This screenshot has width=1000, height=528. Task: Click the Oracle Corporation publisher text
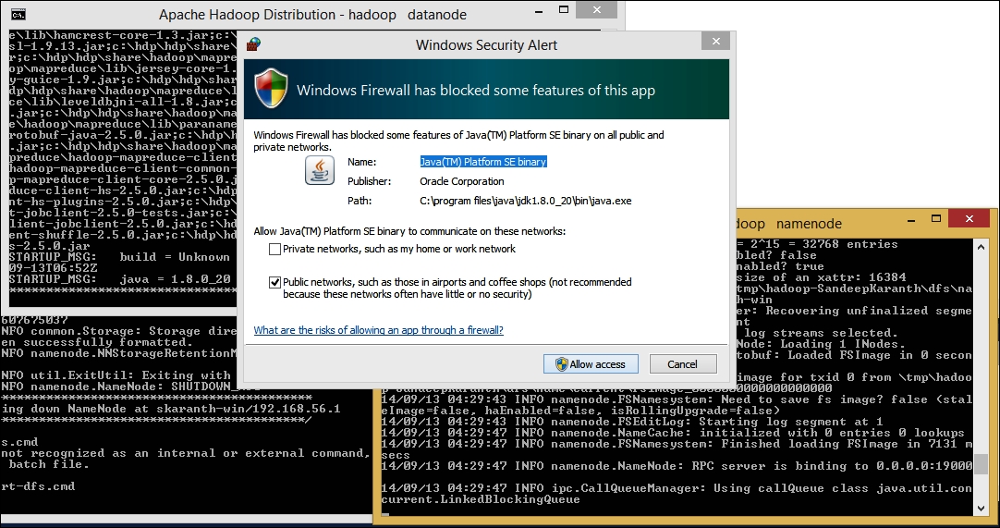coord(462,181)
